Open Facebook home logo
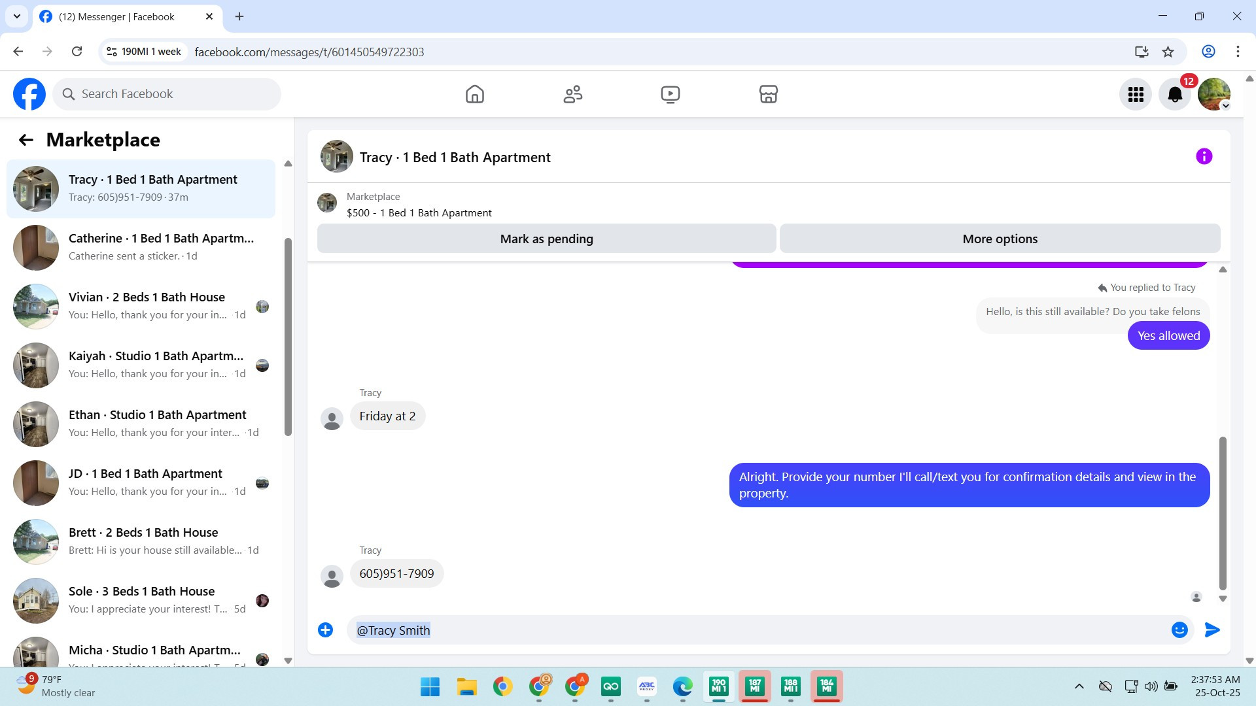 [x=29, y=94]
